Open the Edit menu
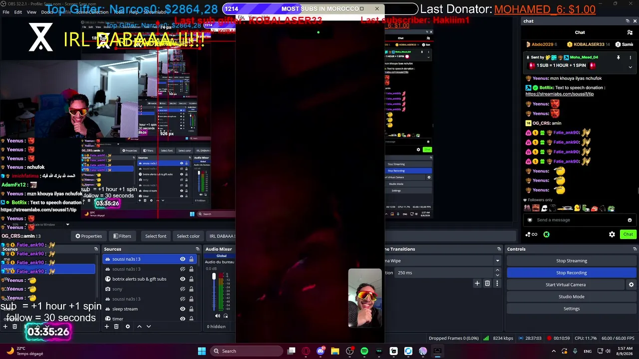 [18, 12]
